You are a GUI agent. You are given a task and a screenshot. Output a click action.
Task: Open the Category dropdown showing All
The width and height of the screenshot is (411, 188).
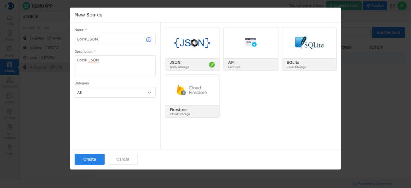pos(115,93)
